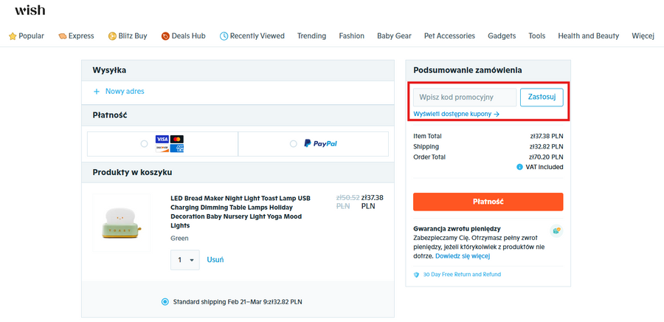Image resolution: width=664 pixels, height=322 pixels.
Task: Click the VAT included info icon
Action: pos(520,167)
